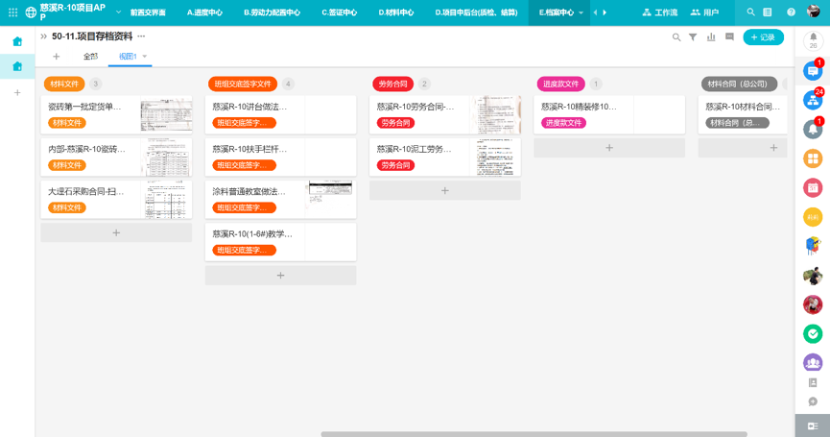Click the plus icon in the left sidebar
The height and width of the screenshot is (437, 830).
pyautogui.click(x=17, y=93)
